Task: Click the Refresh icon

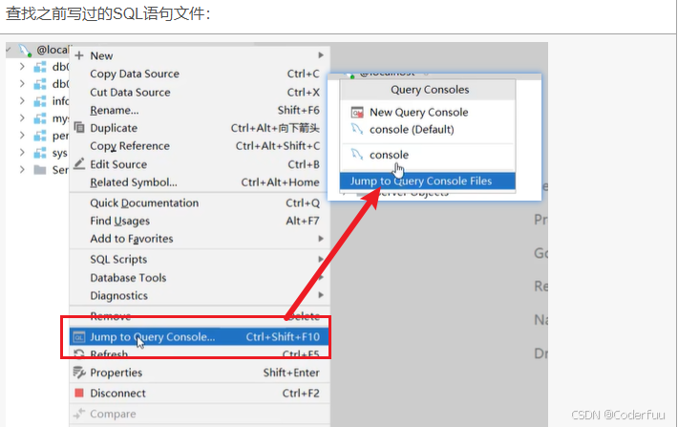Action: pyautogui.click(x=79, y=353)
